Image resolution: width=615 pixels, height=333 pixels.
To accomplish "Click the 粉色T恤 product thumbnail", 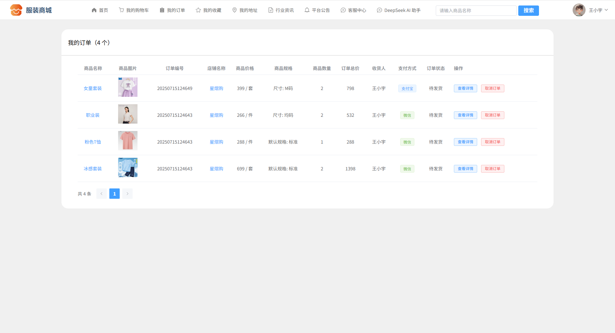I will (128, 141).
